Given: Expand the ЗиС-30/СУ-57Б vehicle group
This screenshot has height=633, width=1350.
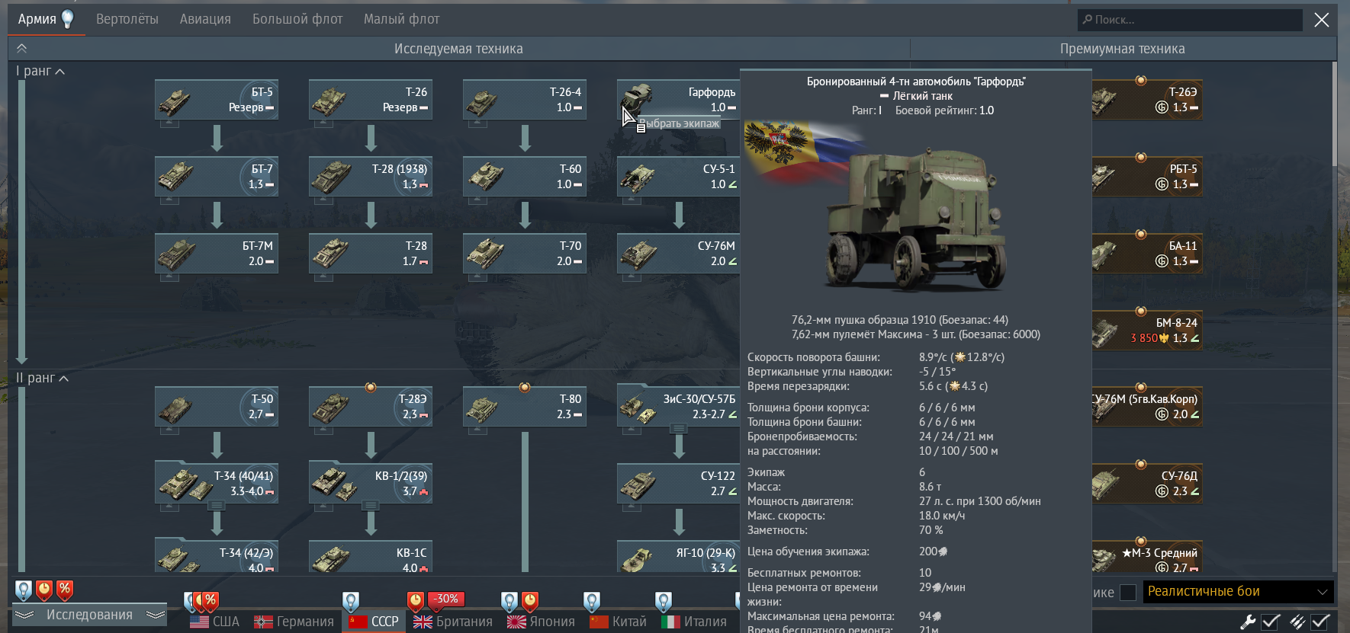Looking at the screenshot, I should click(679, 429).
